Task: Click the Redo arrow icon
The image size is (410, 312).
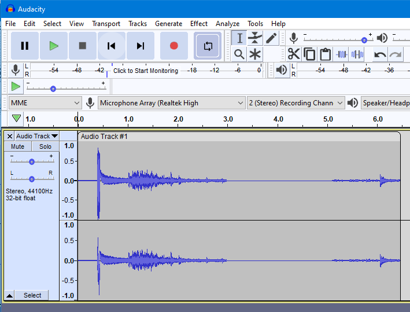Action: click(396, 54)
